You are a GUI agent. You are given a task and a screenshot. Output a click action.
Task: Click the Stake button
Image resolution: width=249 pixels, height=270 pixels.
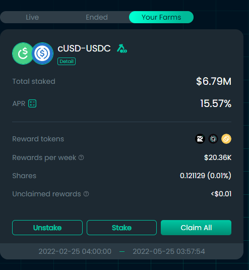click(122, 228)
